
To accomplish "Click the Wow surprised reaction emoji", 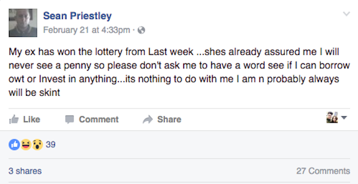I will (37, 145).
